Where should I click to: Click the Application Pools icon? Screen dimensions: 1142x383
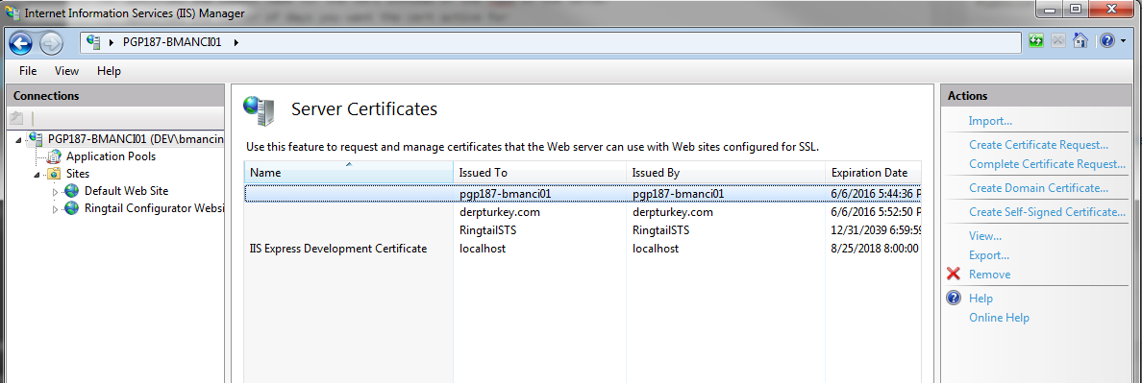(x=54, y=156)
